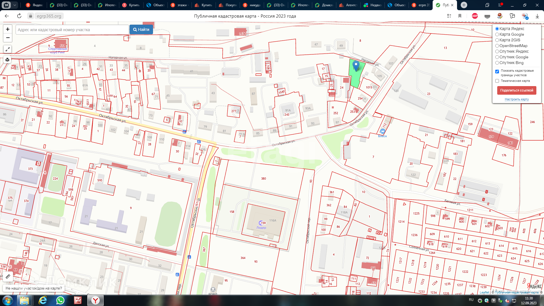Image resolution: width=544 pixels, height=306 pixels.
Task: Switch to the егрп 35 tab
Action: [x=421, y=5]
